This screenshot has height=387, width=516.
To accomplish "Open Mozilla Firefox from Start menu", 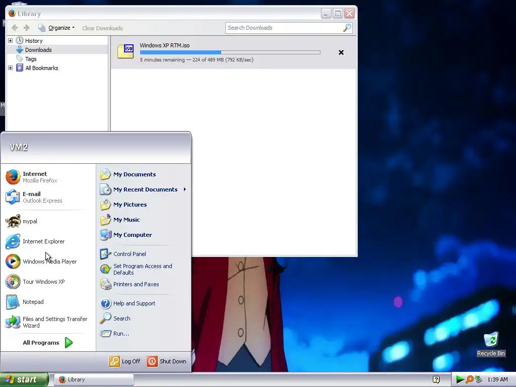I will 31,177.
